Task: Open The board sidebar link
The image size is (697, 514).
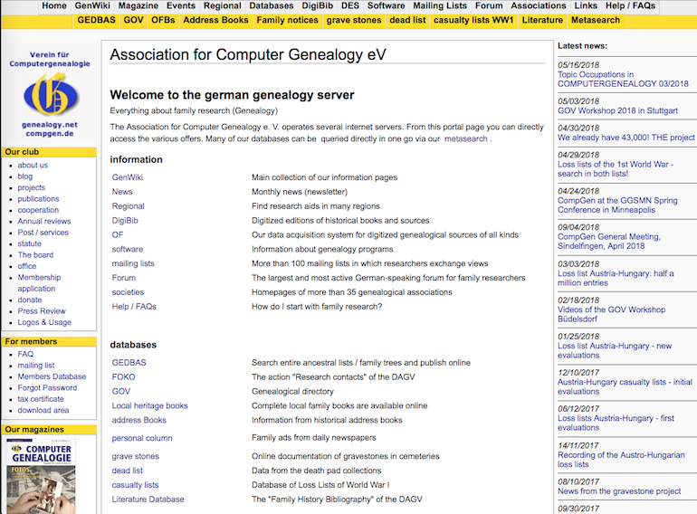Action: [35, 255]
